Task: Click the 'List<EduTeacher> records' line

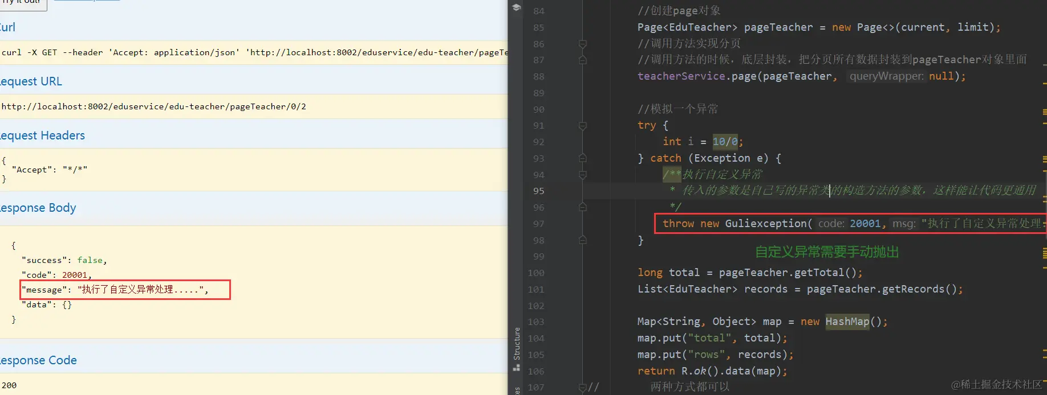Action: point(800,289)
